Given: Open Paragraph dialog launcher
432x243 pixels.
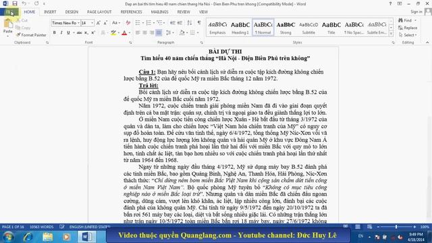Looking at the screenshot, I should pyautogui.click(x=202, y=43).
